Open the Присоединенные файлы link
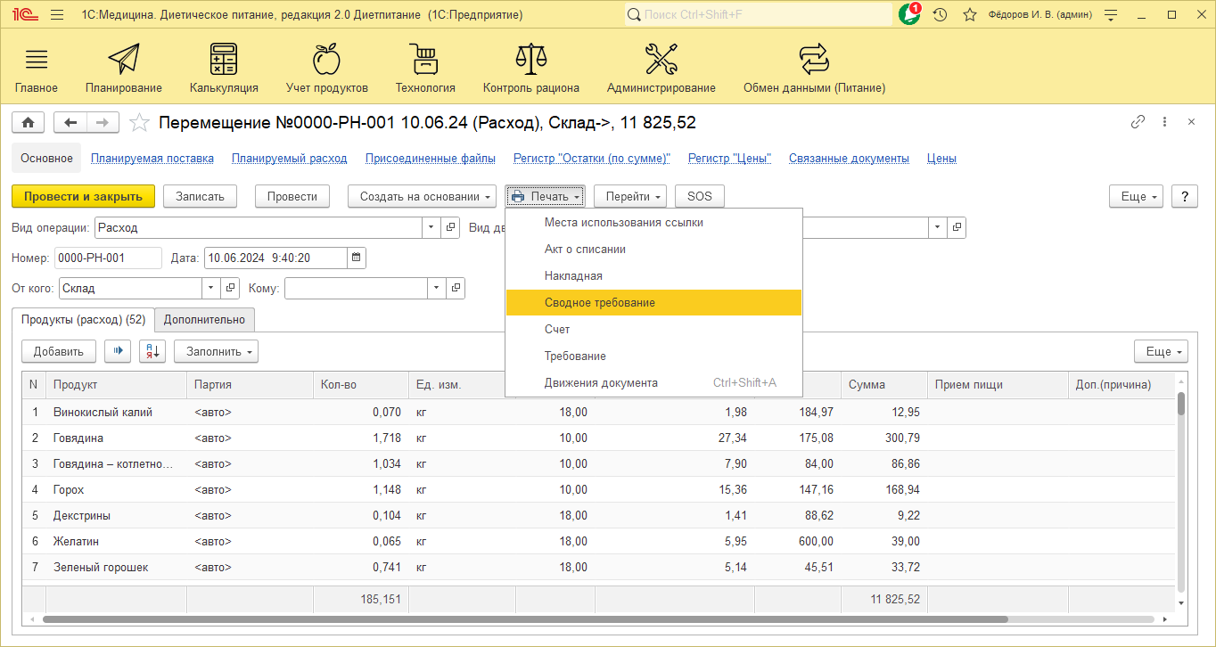This screenshot has width=1216, height=647. coord(431,159)
